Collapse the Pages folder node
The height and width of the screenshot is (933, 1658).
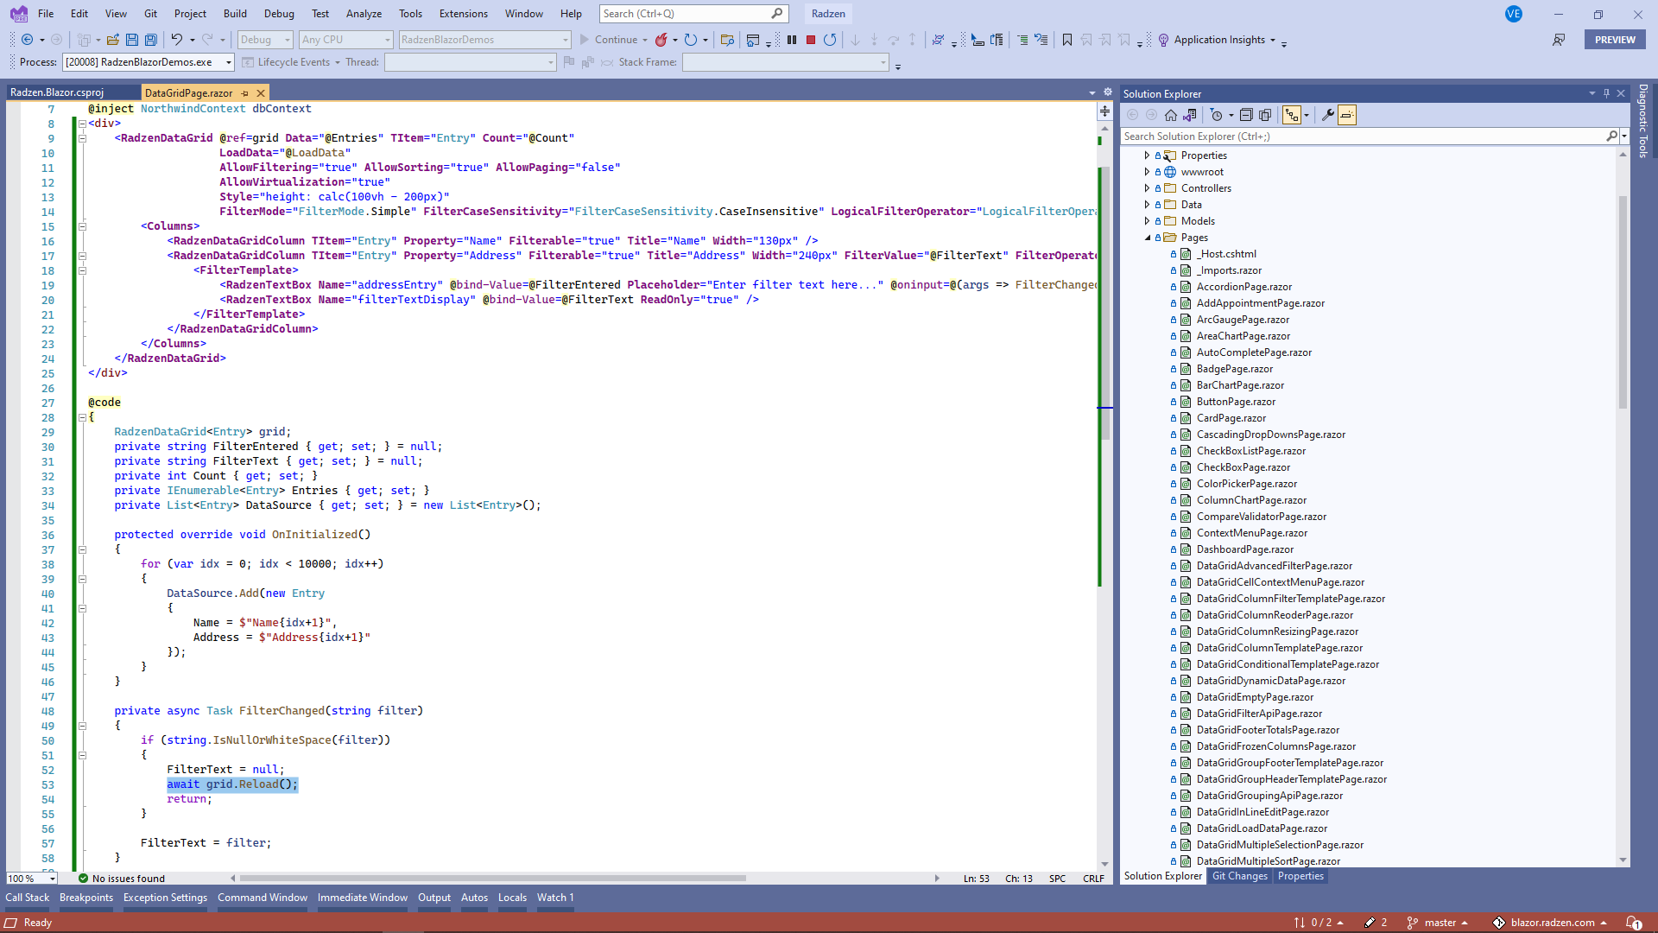1147,238
